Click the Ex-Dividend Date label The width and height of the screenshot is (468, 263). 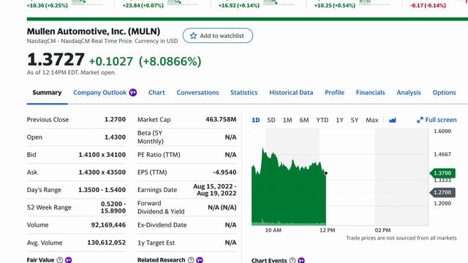point(162,225)
